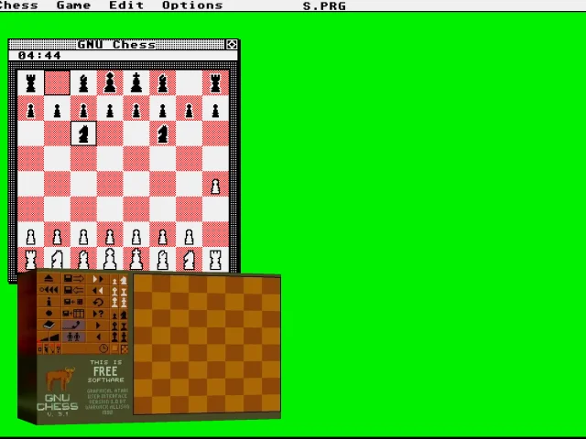
Task: Click the eject icon in tool panel
Action: pos(49,279)
